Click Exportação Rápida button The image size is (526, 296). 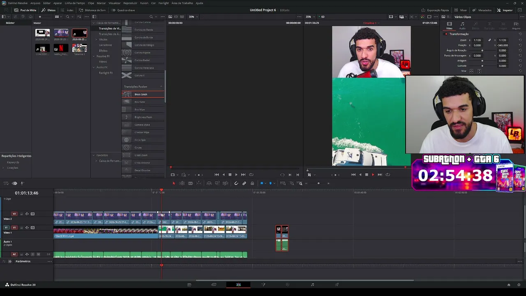435,10
